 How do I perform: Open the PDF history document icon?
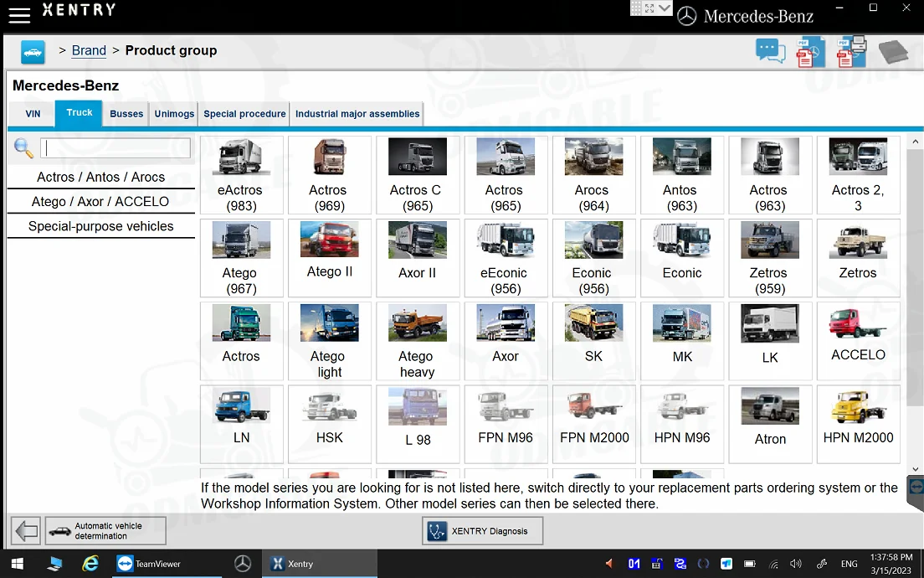(810, 52)
